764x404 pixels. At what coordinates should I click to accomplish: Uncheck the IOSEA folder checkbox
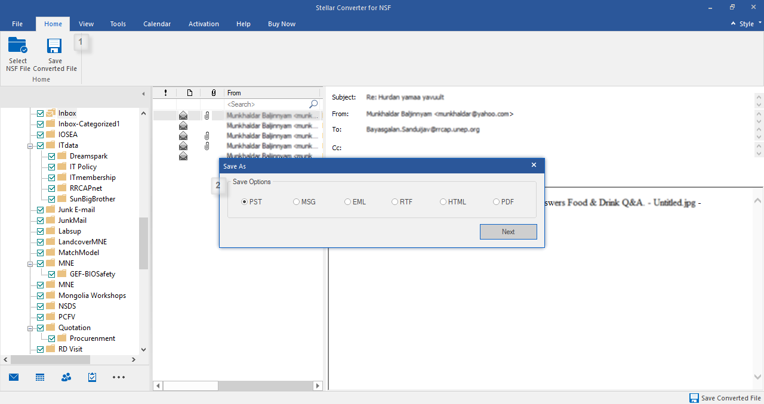click(x=41, y=135)
